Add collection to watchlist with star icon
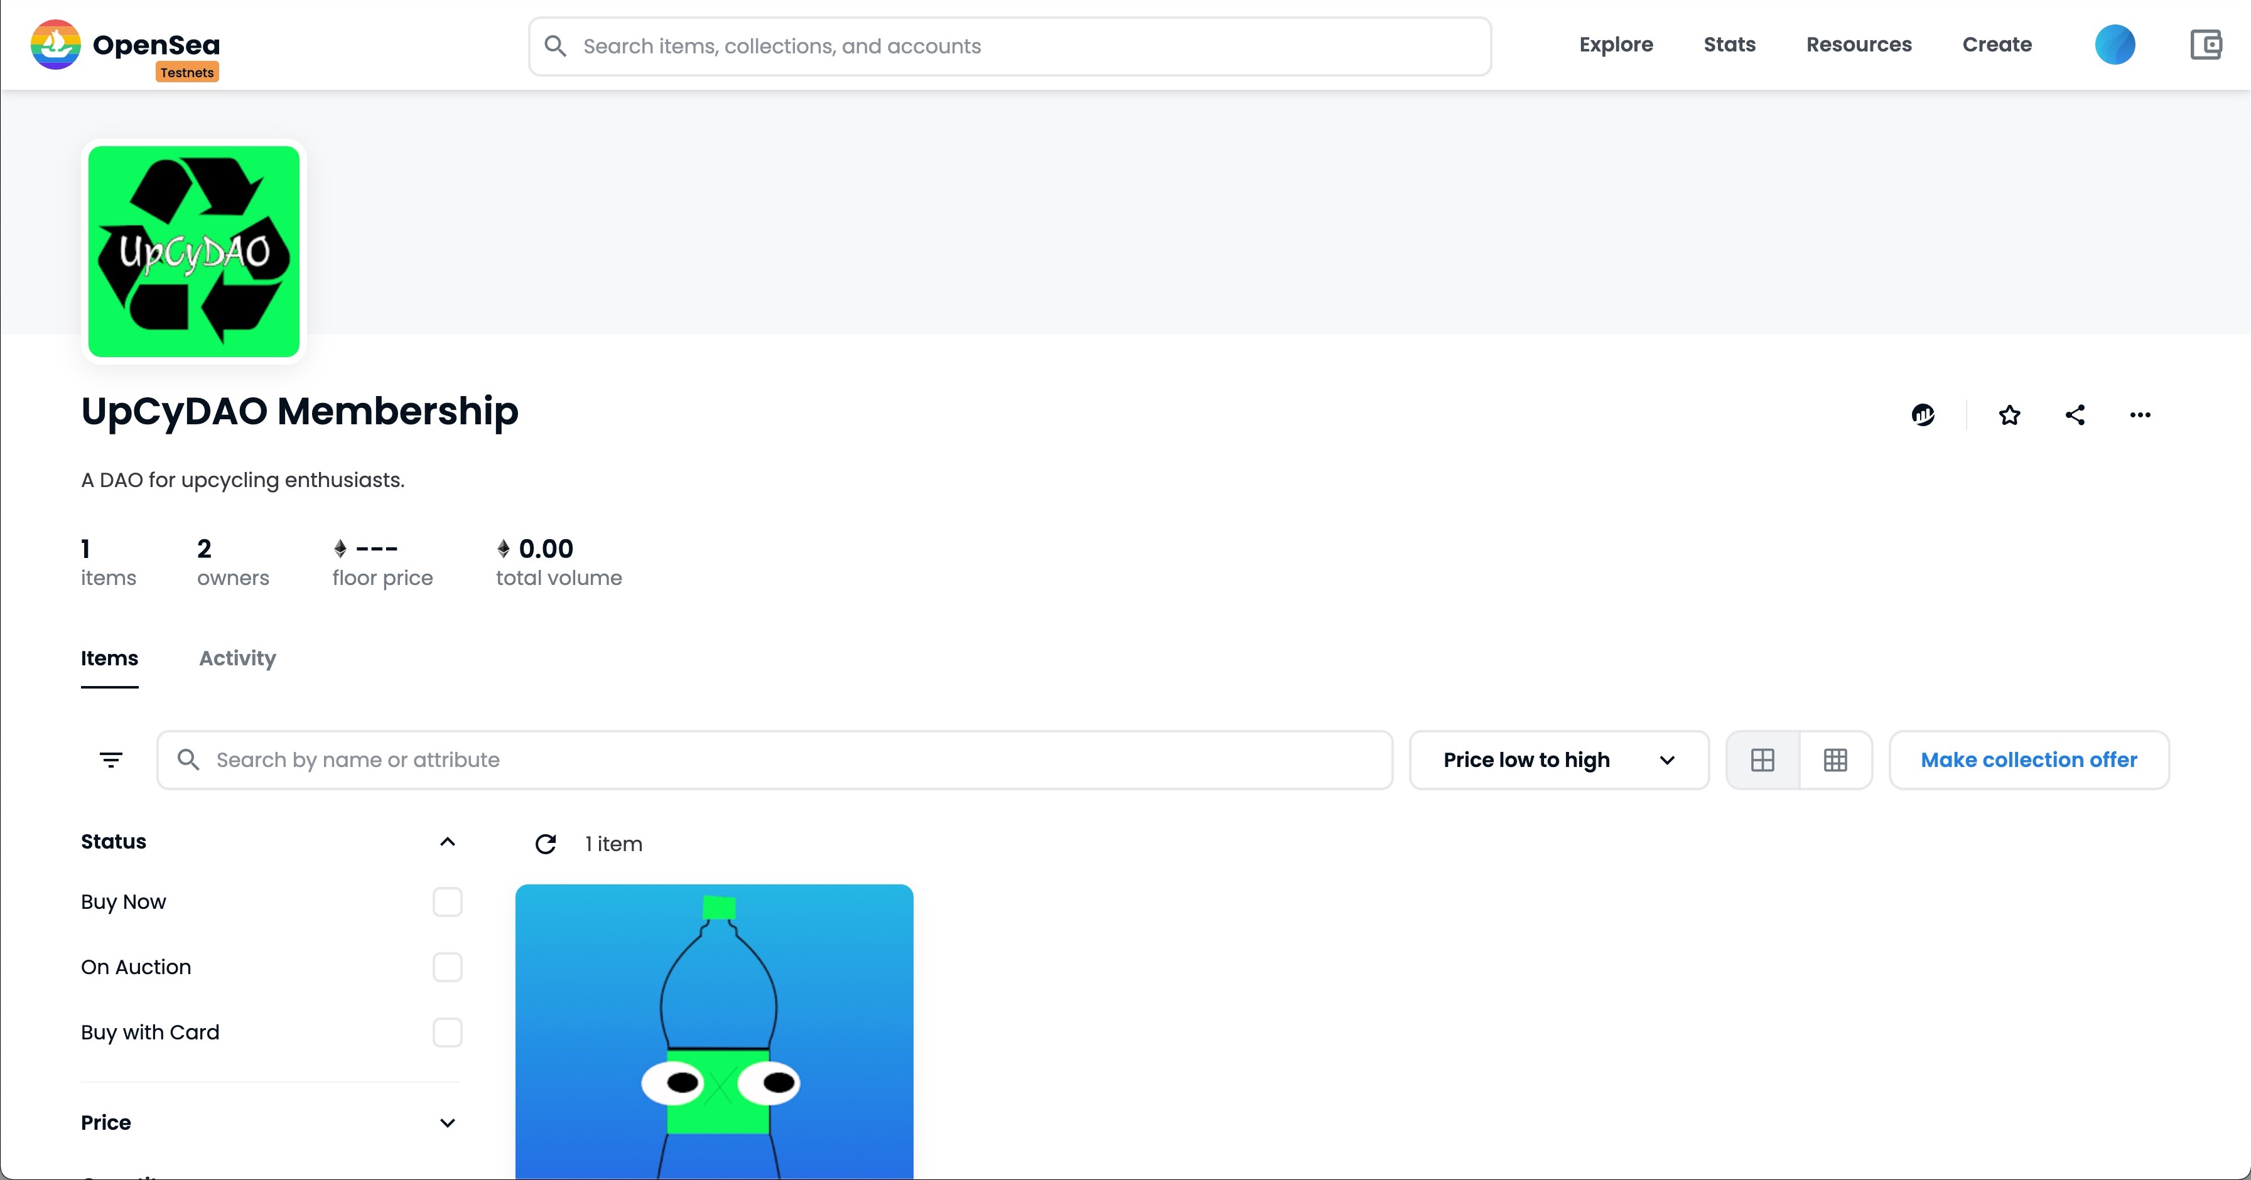 pos(2009,415)
